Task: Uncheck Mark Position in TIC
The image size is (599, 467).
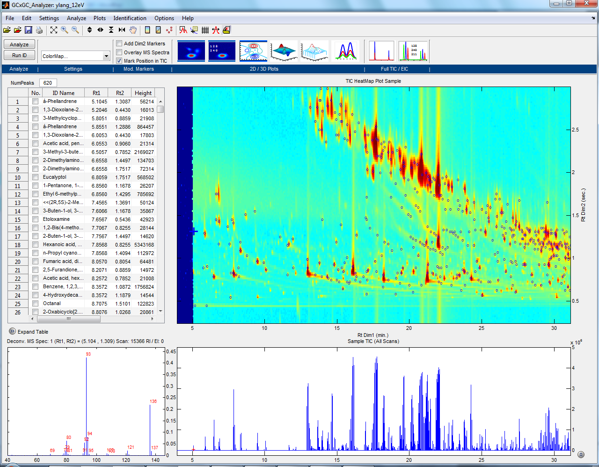Action: pos(119,61)
